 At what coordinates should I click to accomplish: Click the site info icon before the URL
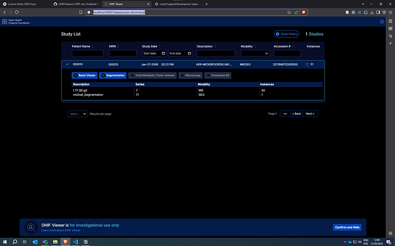(x=89, y=13)
